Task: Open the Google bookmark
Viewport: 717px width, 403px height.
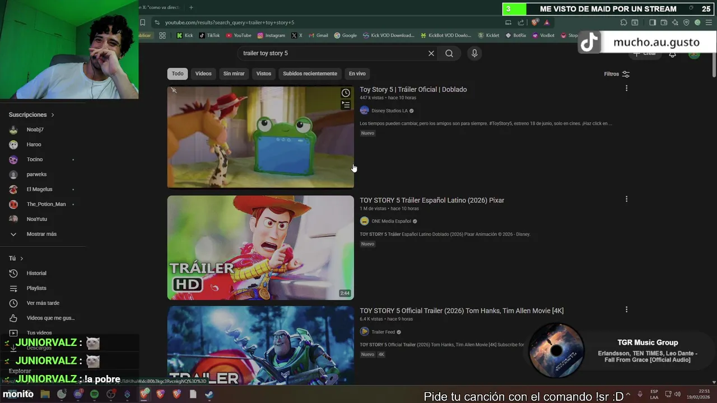Action: [x=346, y=35]
